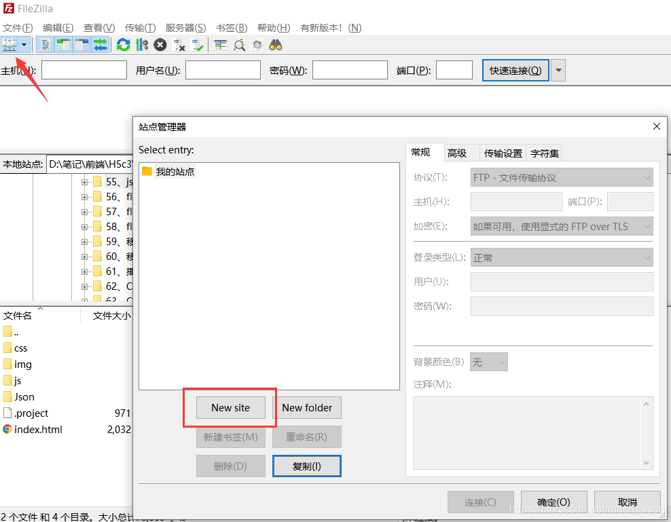The width and height of the screenshot is (671, 522).
Task: Click the 复制(I) button
Action: 307,466
